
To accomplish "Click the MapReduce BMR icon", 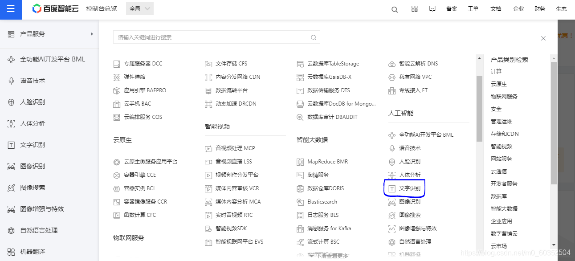I will click(x=300, y=162).
